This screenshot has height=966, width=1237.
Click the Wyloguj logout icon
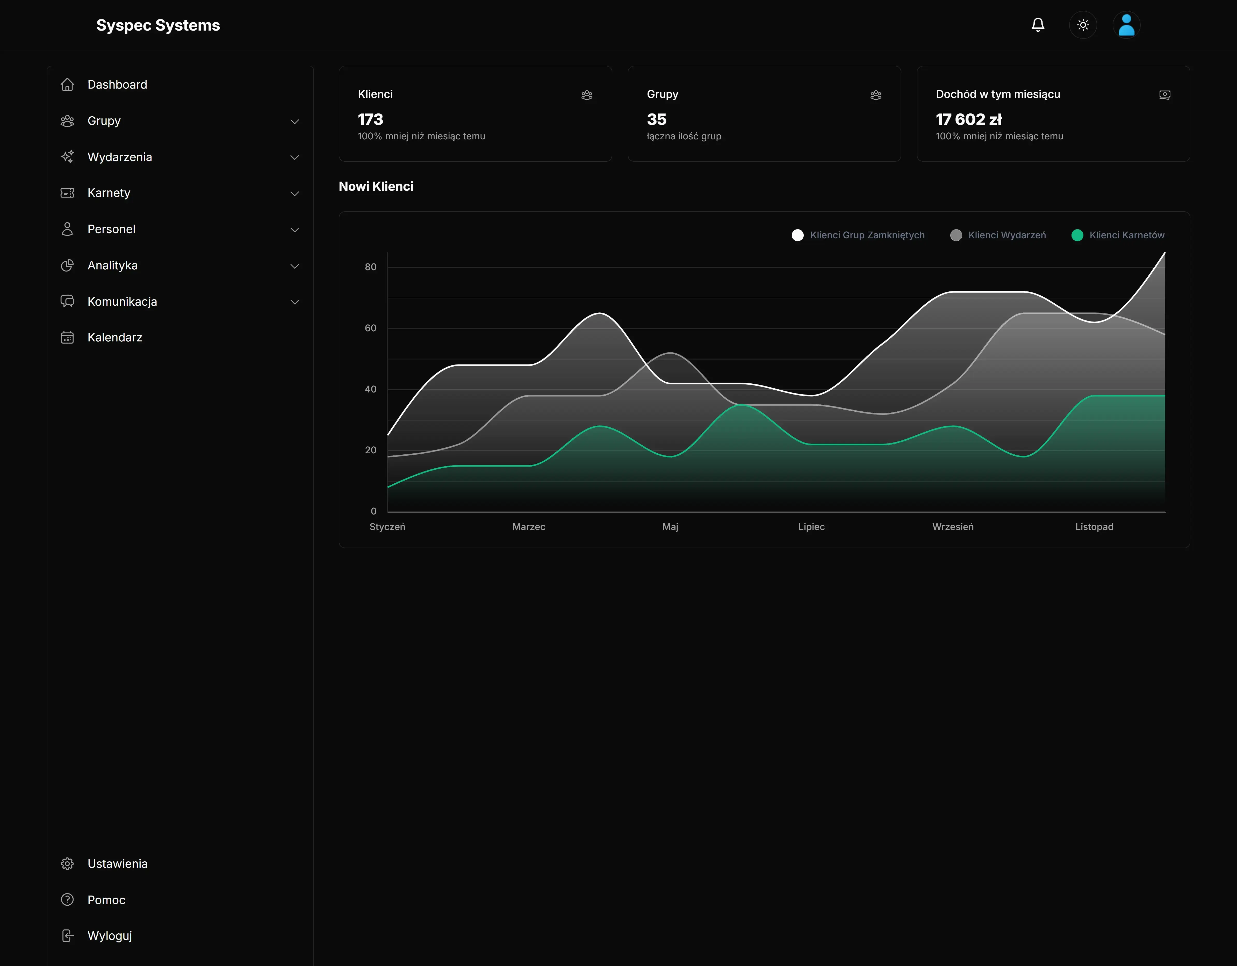(x=67, y=935)
